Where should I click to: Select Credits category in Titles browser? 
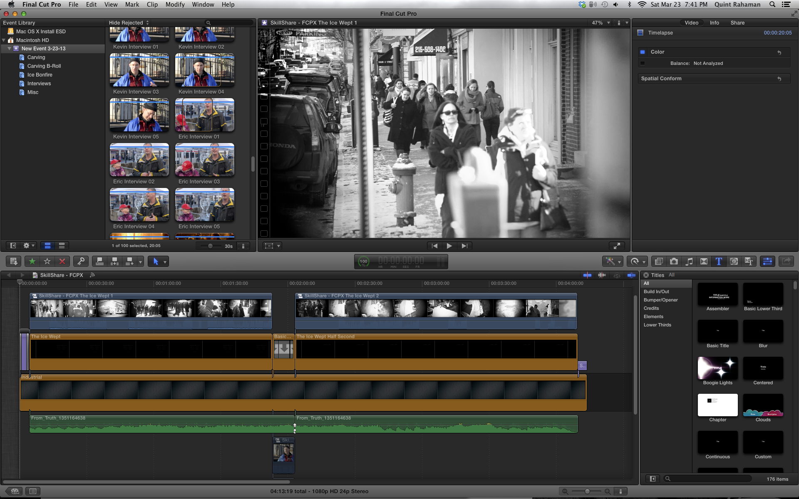point(651,309)
